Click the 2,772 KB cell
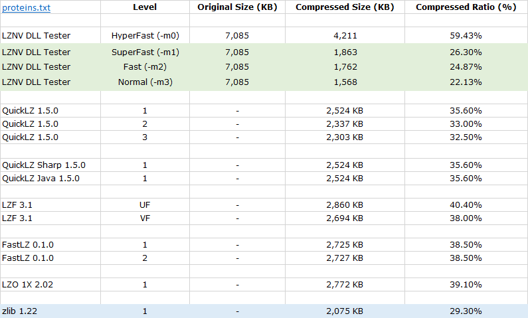 (345, 284)
